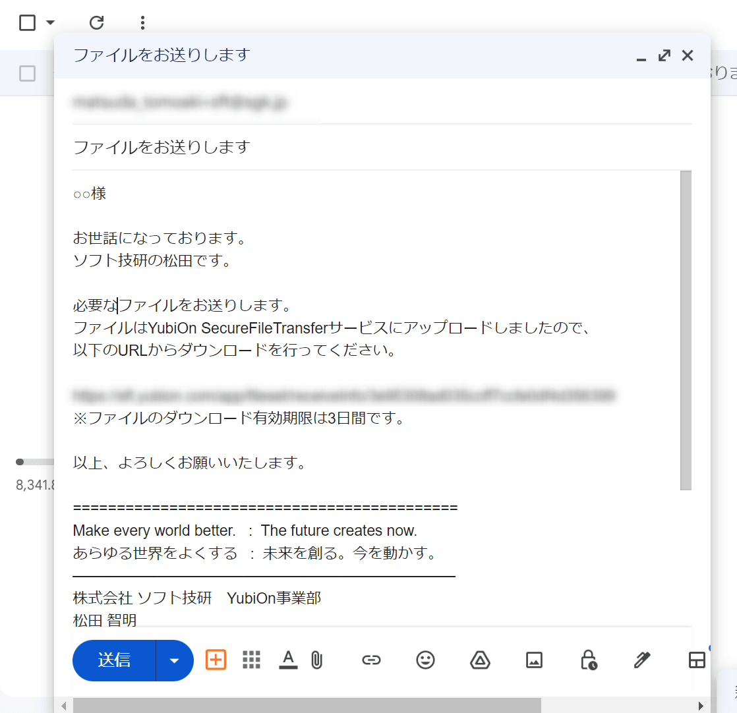This screenshot has height=713, width=737.
Task: Click the storage usage bar at left
Action: 35,462
